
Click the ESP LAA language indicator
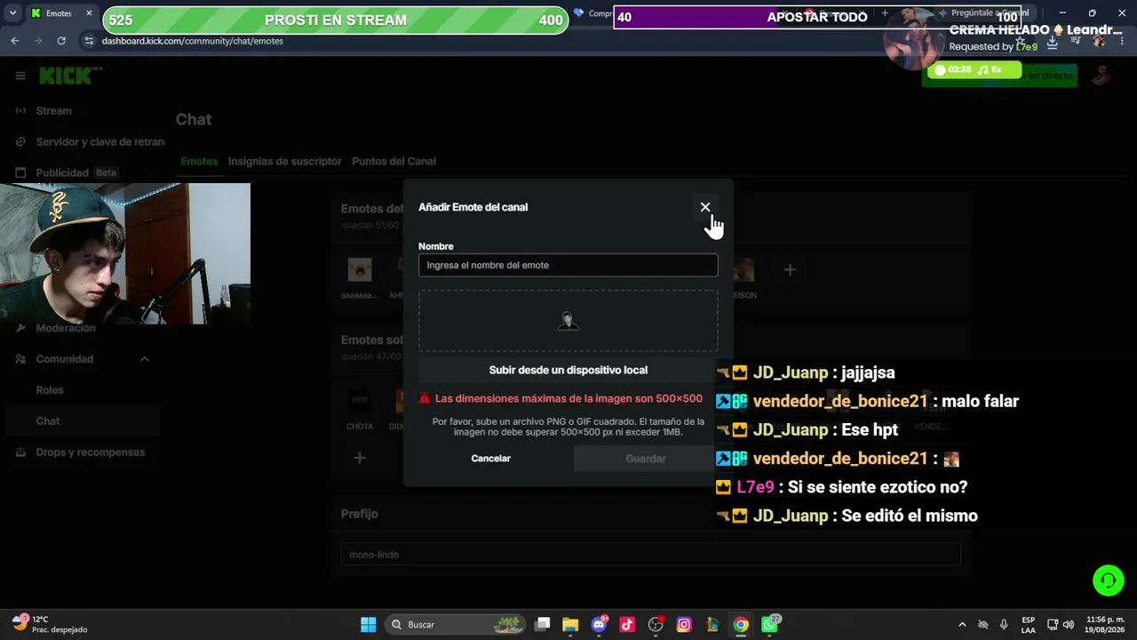click(1029, 625)
